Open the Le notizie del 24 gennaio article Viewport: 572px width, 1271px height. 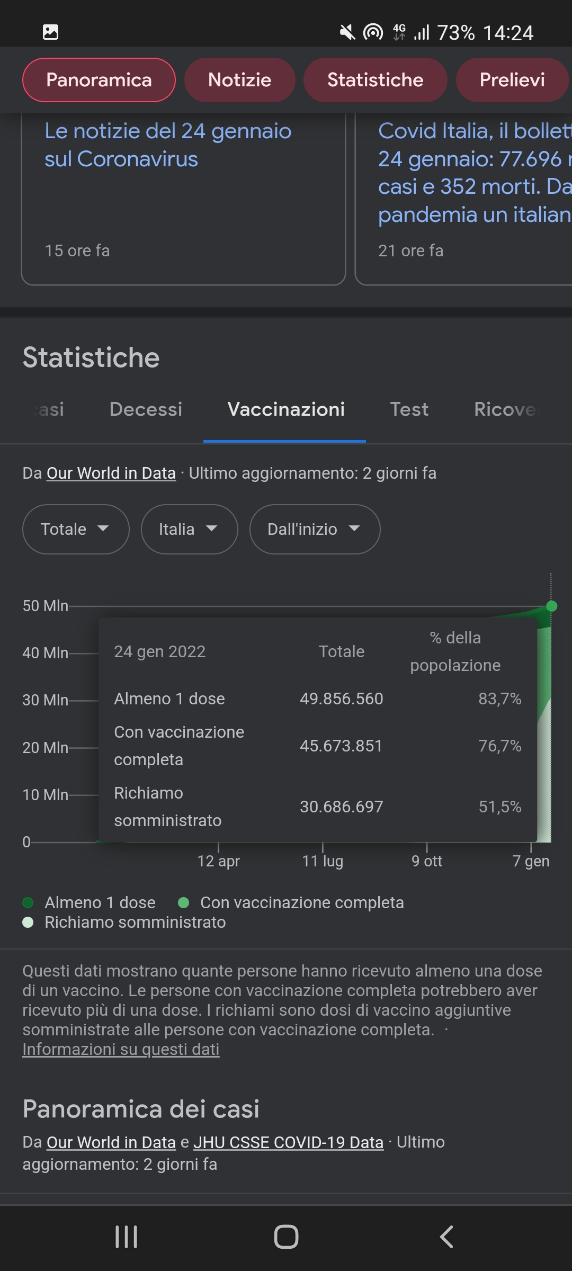pyautogui.click(x=168, y=145)
